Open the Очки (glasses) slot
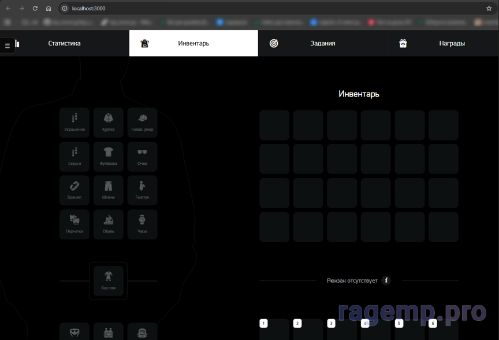Screen dimensions: 499x340 click(x=142, y=157)
